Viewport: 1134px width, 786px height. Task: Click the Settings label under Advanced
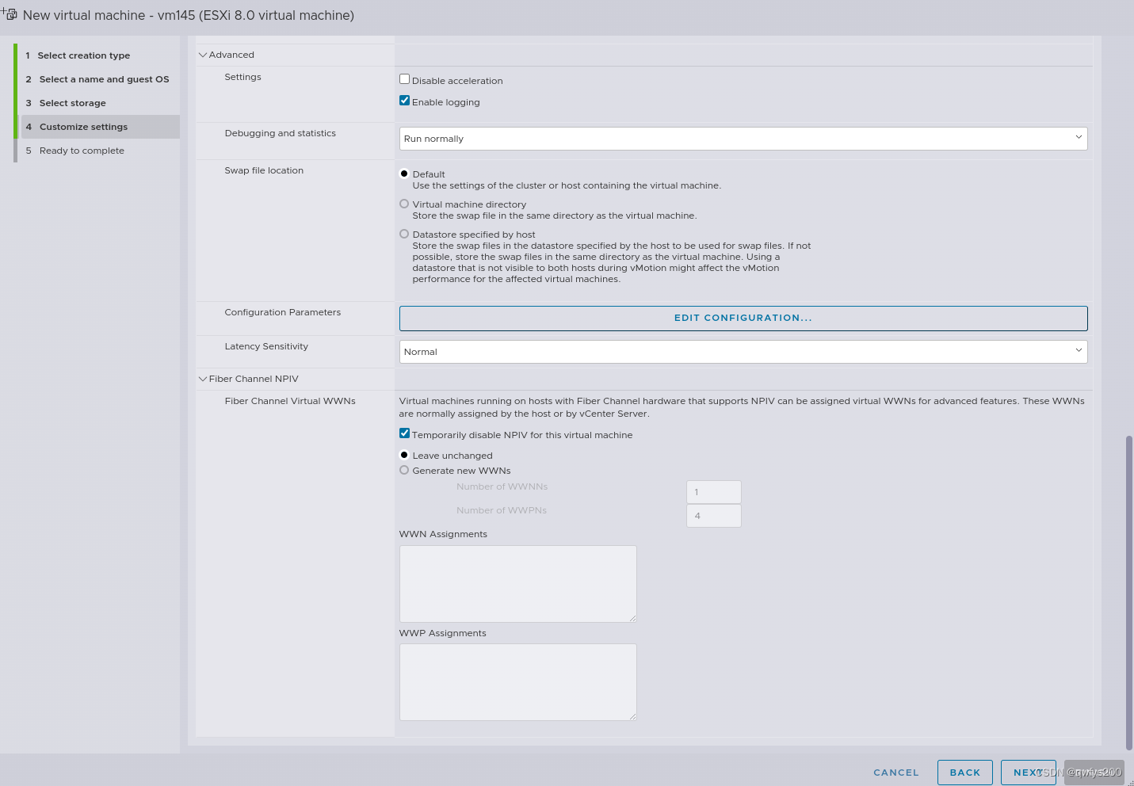pos(242,77)
